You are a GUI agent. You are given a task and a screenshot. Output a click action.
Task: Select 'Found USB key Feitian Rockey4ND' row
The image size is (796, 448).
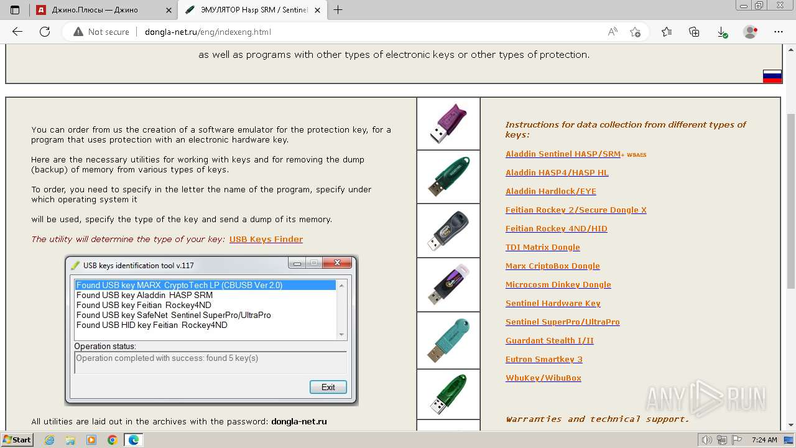tap(206, 305)
